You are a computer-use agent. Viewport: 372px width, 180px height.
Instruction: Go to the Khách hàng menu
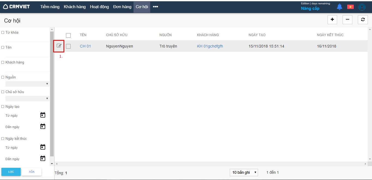tap(75, 7)
